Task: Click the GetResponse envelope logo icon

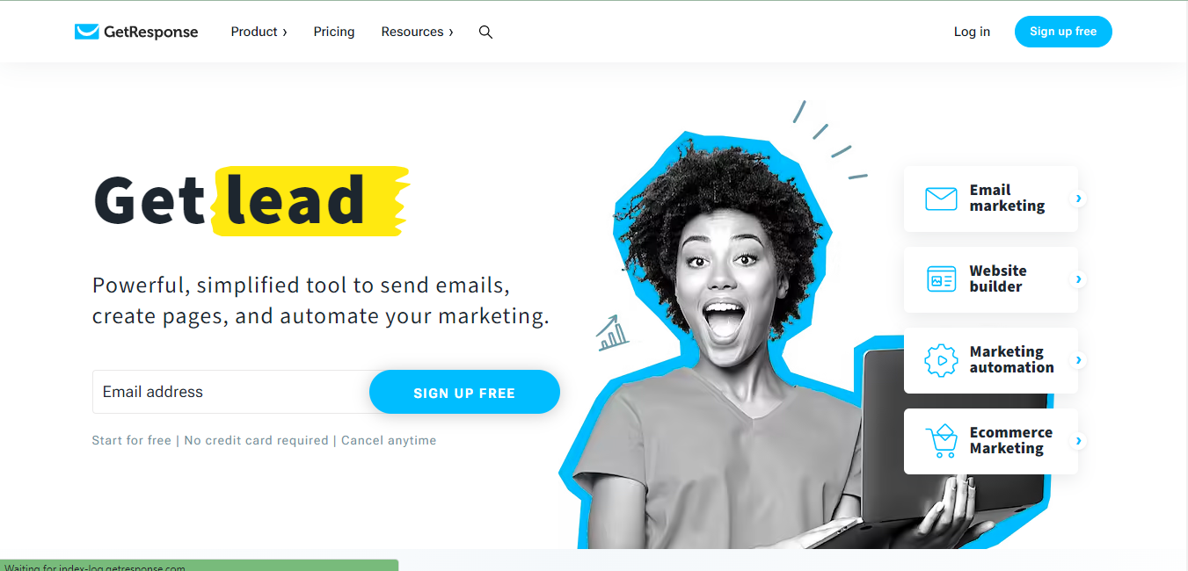Action: pyautogui.click(x=86, y=32)
